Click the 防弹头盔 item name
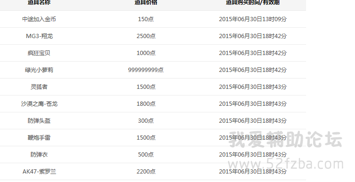This screenshot has width=355, height=182. [39, 121]
